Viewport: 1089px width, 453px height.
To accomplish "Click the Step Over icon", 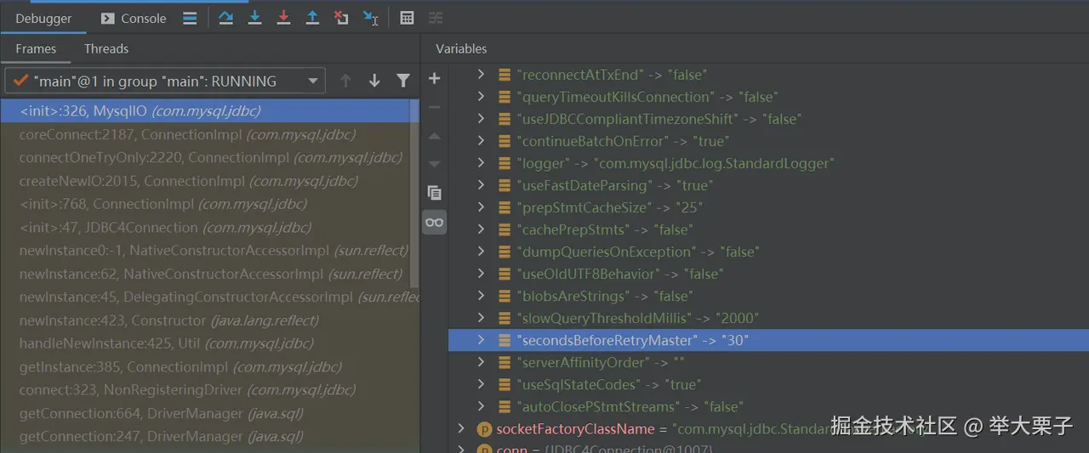I will pyautogui.click(x=225, y=18).
